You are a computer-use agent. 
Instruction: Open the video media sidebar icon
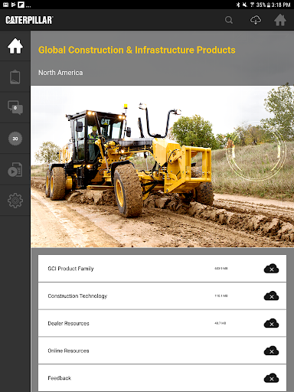tap(15, 169)
